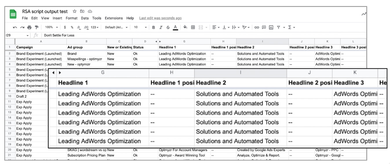
Task: Open the name box dropdown arrow
Action: click(28, 36)
